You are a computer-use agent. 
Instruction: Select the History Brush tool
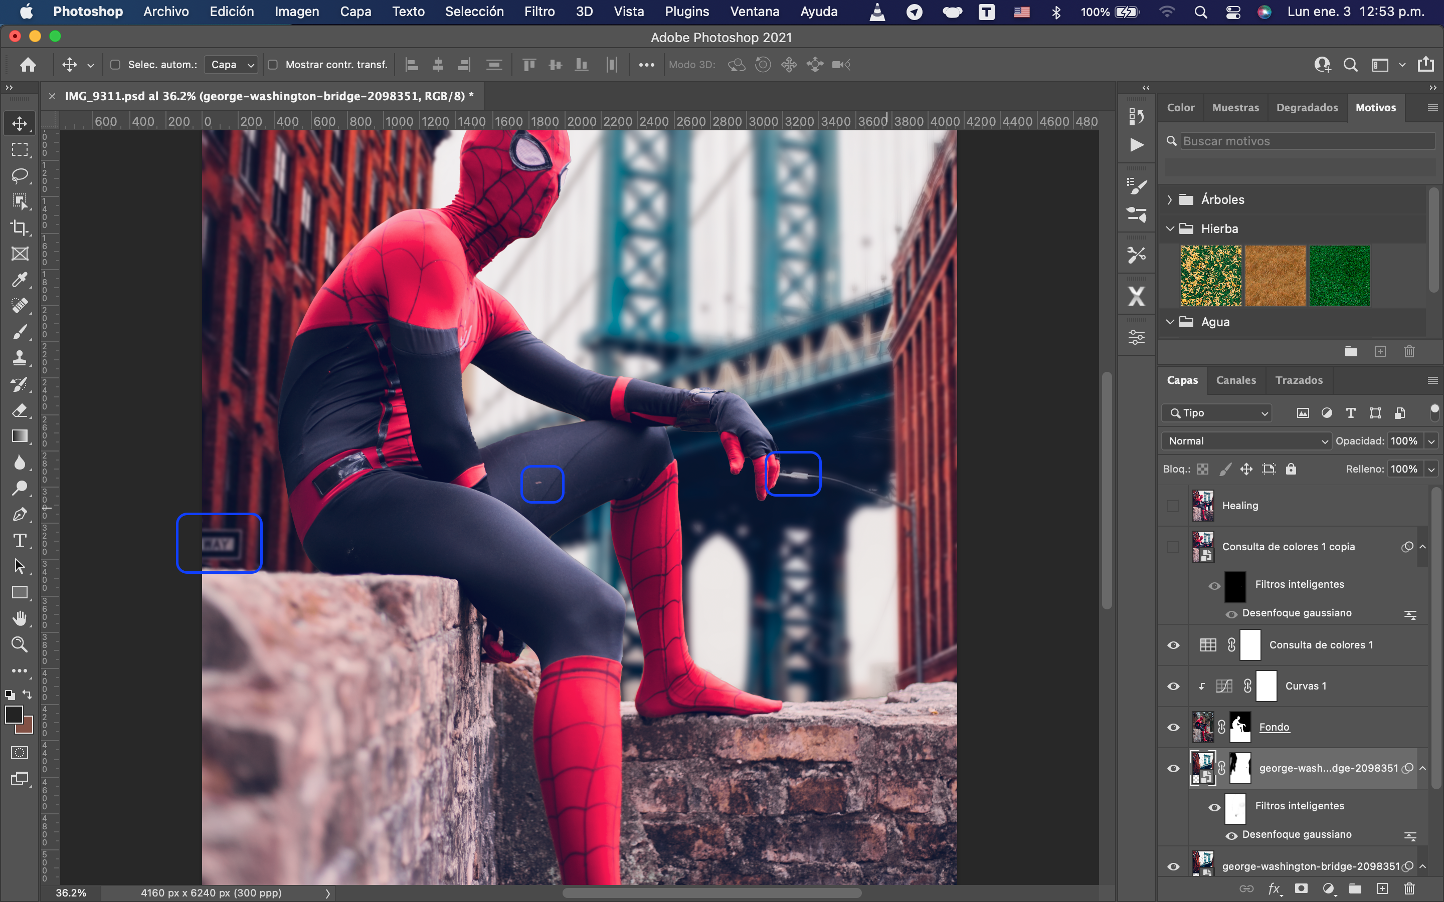20,384
